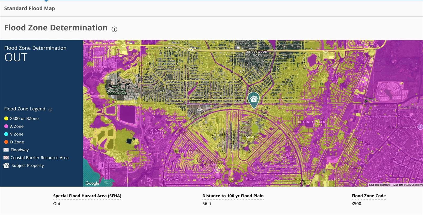Click the 'Map data ©2025 Google' attribution
Screen dimensions: 423x215
tap(408, 185)
